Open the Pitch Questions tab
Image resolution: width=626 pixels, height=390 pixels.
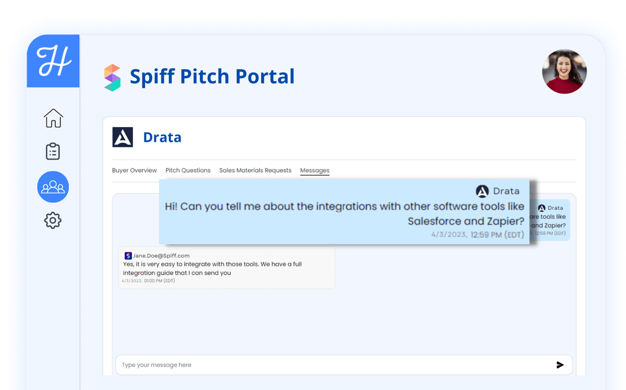(188, 170)
